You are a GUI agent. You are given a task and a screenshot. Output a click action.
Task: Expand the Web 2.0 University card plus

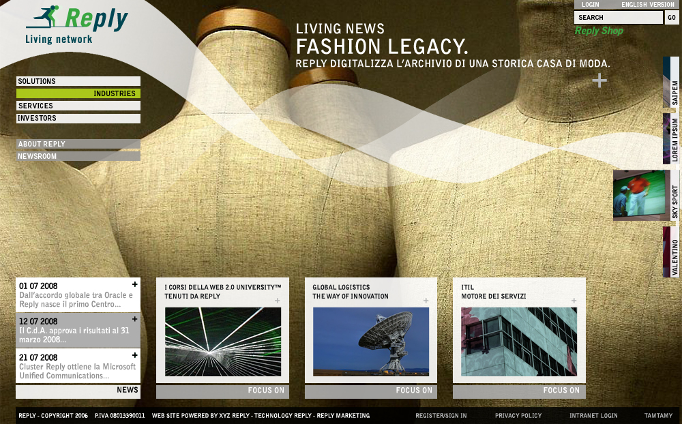point(278,301)
